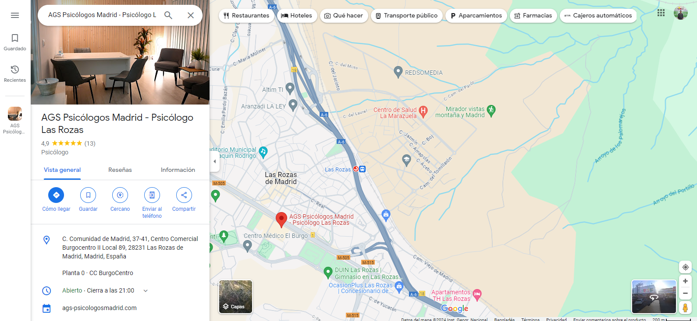Filter map by Farmacias
The height and width of the screenshot is (321, 697).
click(533, 16)
